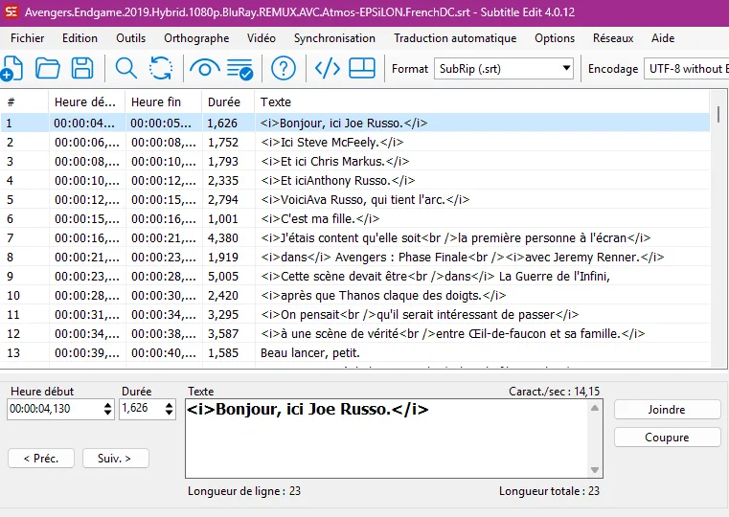Click the Caract./sec : 14,15 label
Image resolution: width=729 pixels, height=517 pixels.
pos(555,392)
